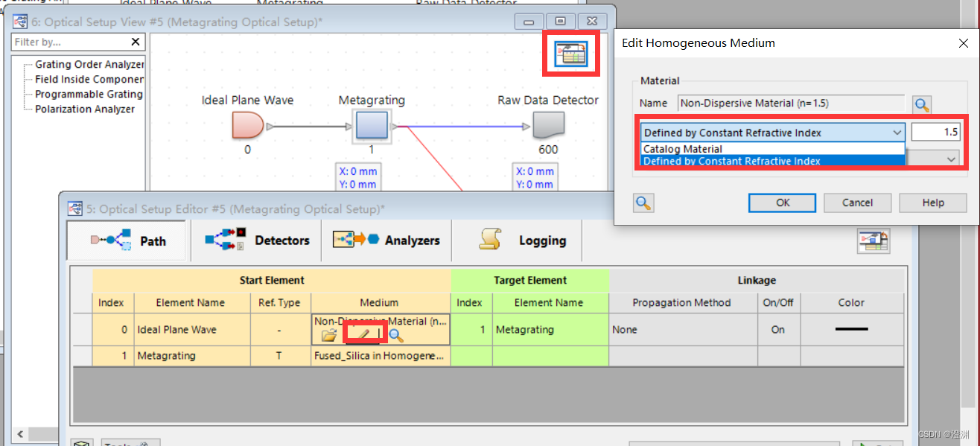The width and height of the screenshot is (980, 446).
Task: Click the magnifier button at dialog bottom left
Action: pyautogui.click(x=643, y=203)
